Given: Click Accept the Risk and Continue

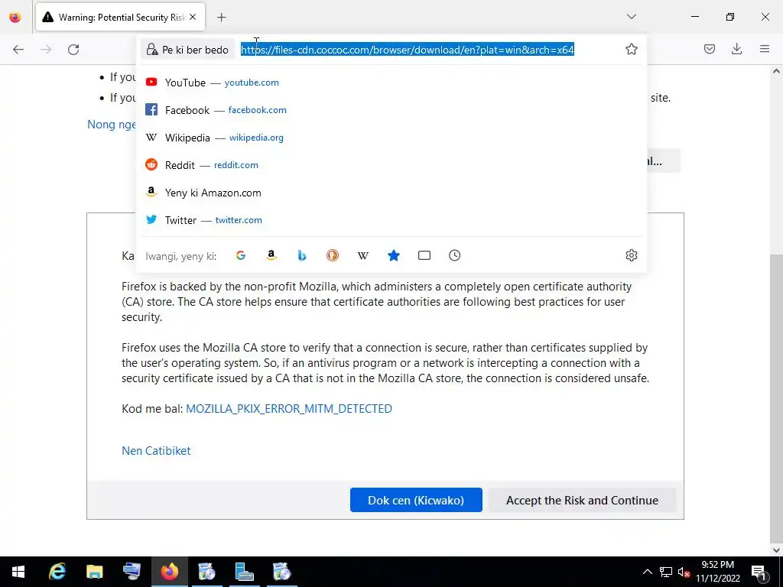Looking at the screenshot, I should pyautogui.click(x=582, y=500).
